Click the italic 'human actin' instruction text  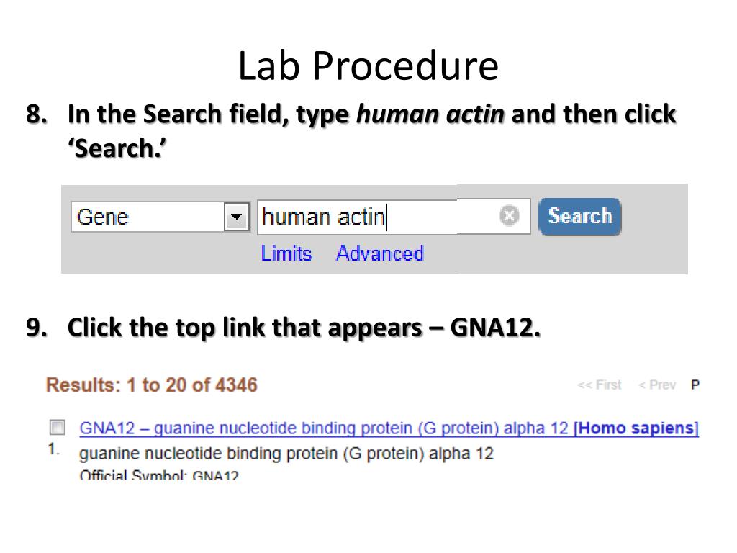click(430, 114)
